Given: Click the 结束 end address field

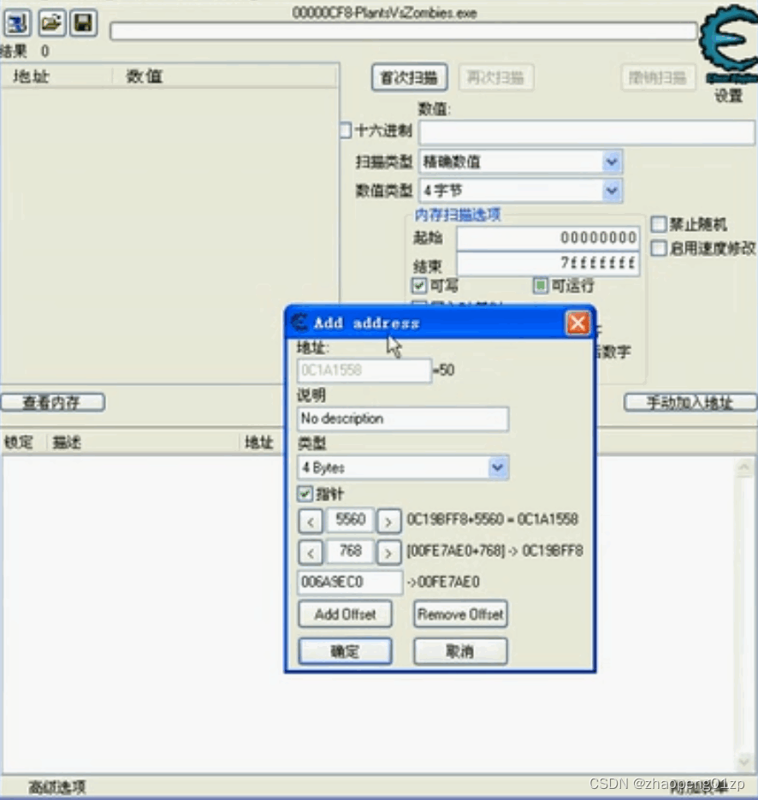Looking at the screenshot, I should click(548, 264).
